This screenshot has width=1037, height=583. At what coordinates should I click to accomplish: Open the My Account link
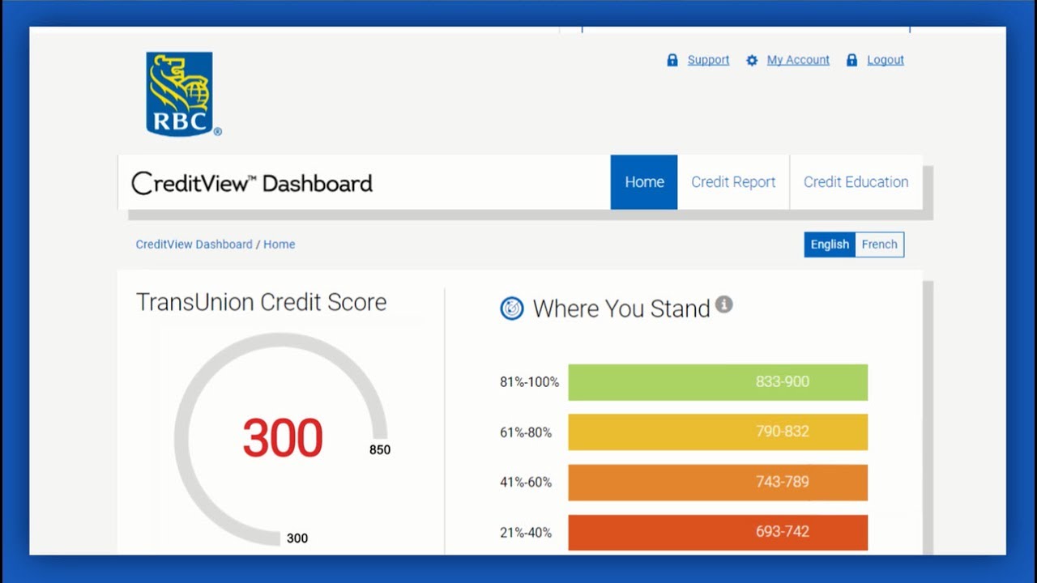[798, 60]
